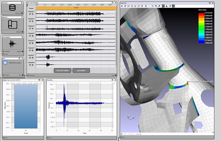The image size is (221, 141).
Task: Open the Viewport menu in viewer
Action: [131, 134]
